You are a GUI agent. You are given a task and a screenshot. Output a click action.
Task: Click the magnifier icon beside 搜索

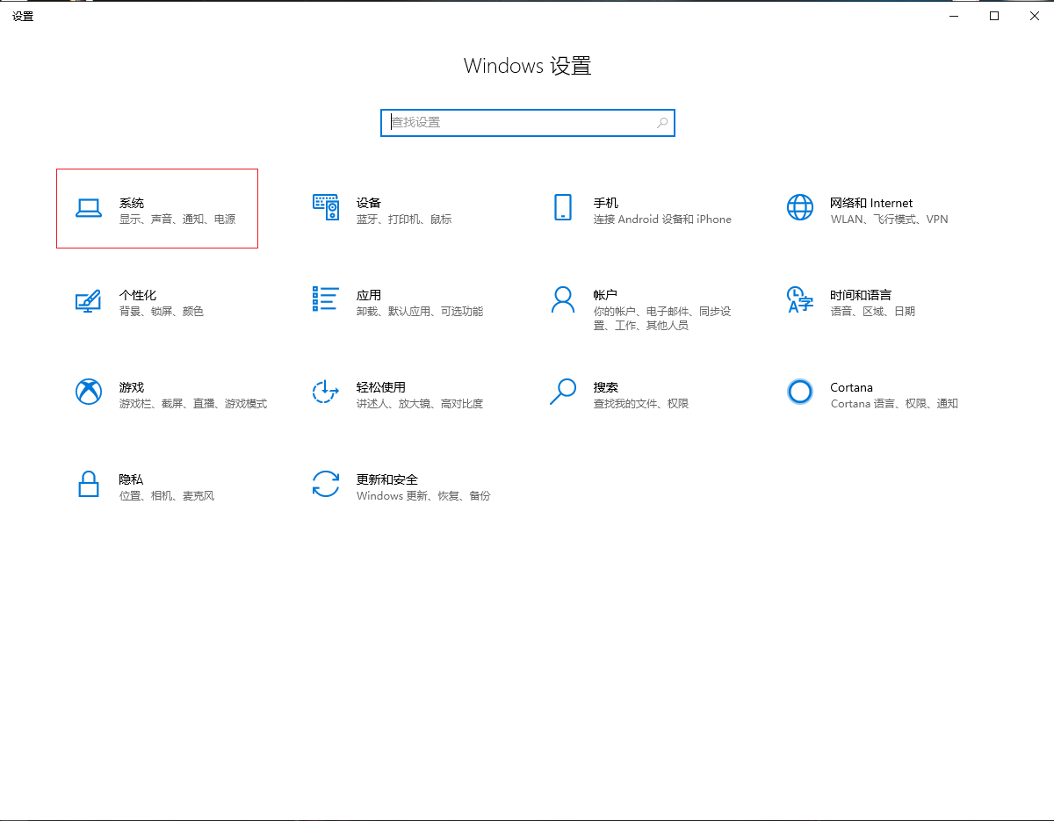pos(563,392)
